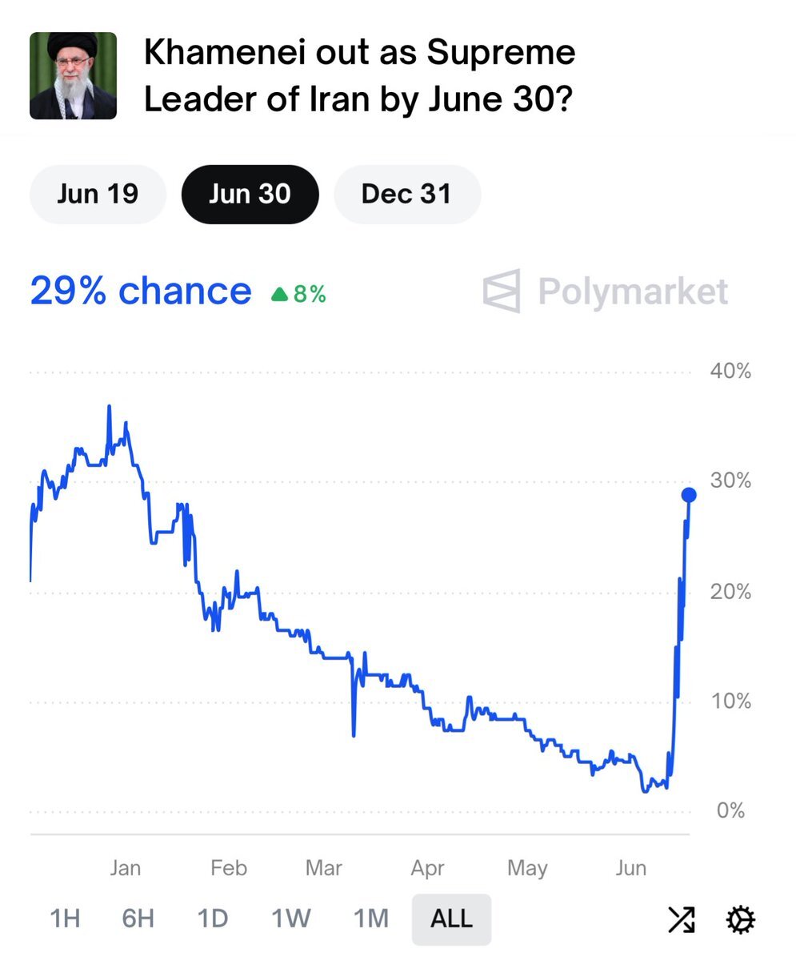Screen dimensions: 796x961
Task: Open the chart settings gear icon
Action: point(740,919)
